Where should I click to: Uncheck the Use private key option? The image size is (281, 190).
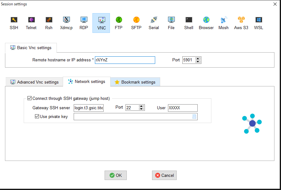37,116
